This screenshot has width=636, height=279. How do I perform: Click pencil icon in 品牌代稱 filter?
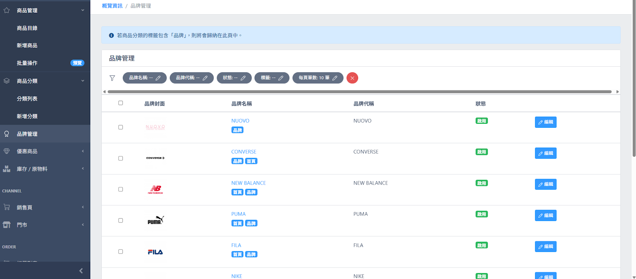(x=205, y=78)
